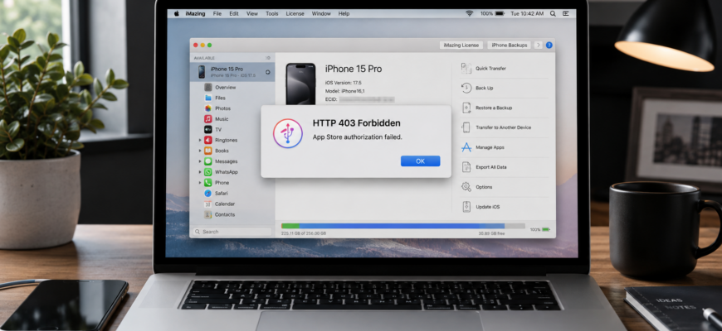Open the Overview sidebar icon
722x331 pixels.
coord(208,87)
